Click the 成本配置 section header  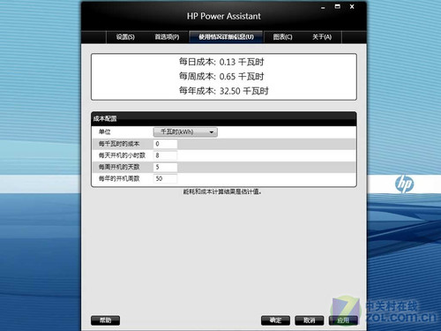[224, 119]
